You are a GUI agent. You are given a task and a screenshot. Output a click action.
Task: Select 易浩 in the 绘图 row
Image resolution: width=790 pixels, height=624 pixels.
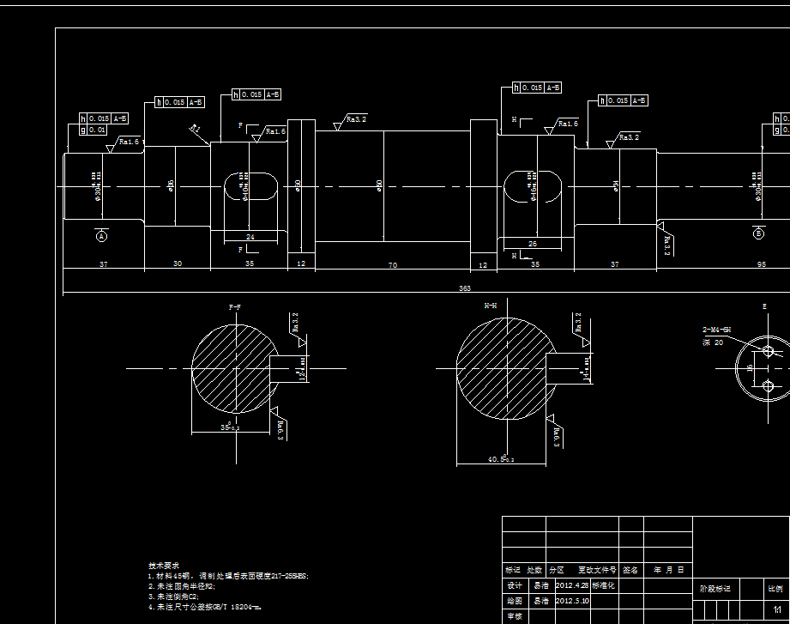tap(541, 601)
